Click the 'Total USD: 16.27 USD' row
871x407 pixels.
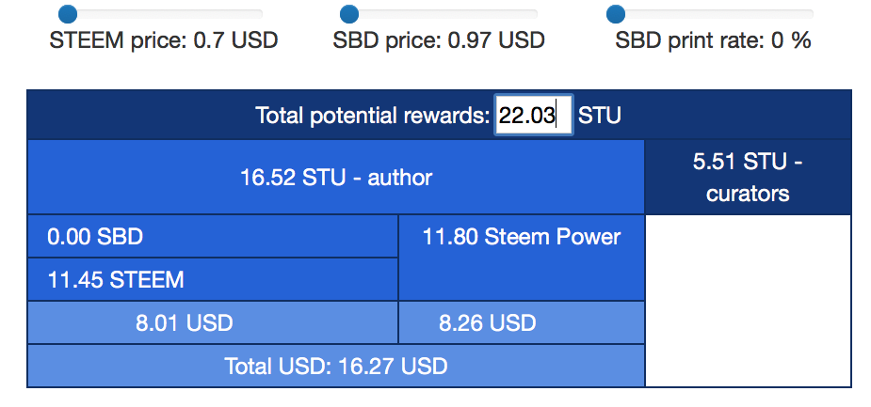[336, 366]
